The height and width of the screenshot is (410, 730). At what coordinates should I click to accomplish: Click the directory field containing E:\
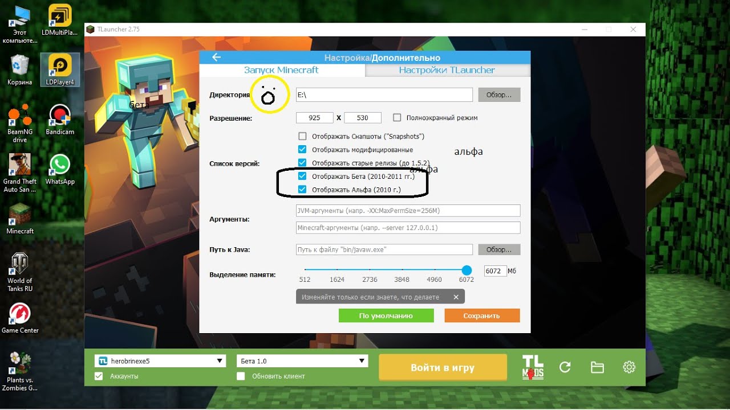pos(384,95)
